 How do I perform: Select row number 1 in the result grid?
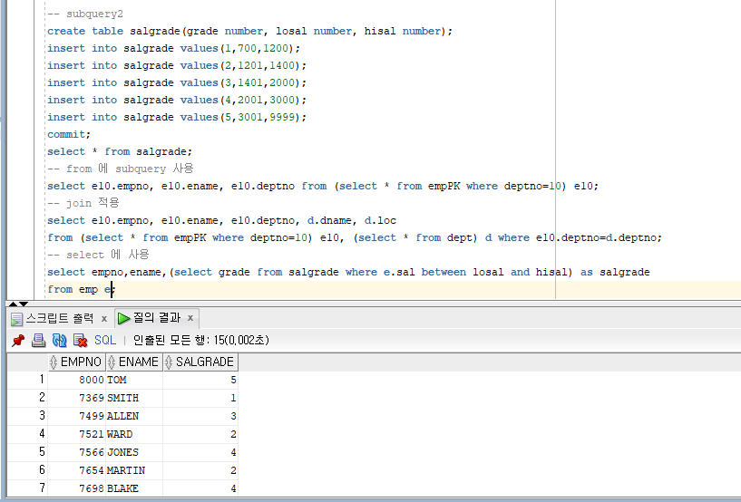(28, 380)
